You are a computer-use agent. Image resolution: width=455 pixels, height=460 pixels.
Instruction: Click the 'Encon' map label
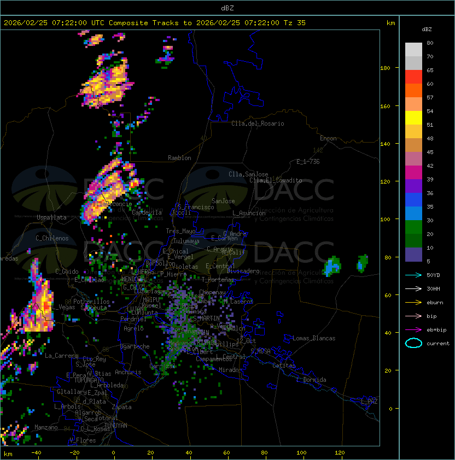coord(328,138)
